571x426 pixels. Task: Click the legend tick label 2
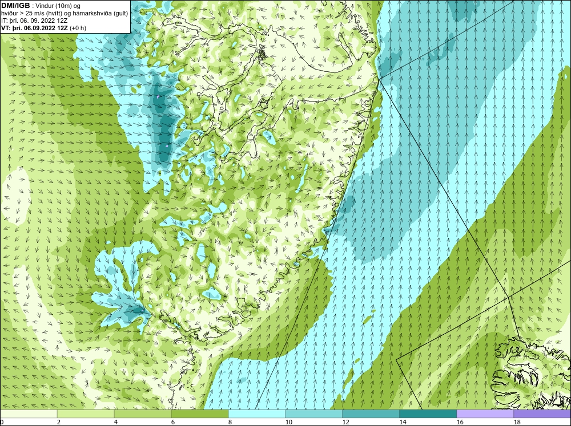59,422
